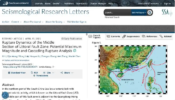Open the Cite dropdown
The height and width of the screenshot is (100, 175).
(49, 73)
